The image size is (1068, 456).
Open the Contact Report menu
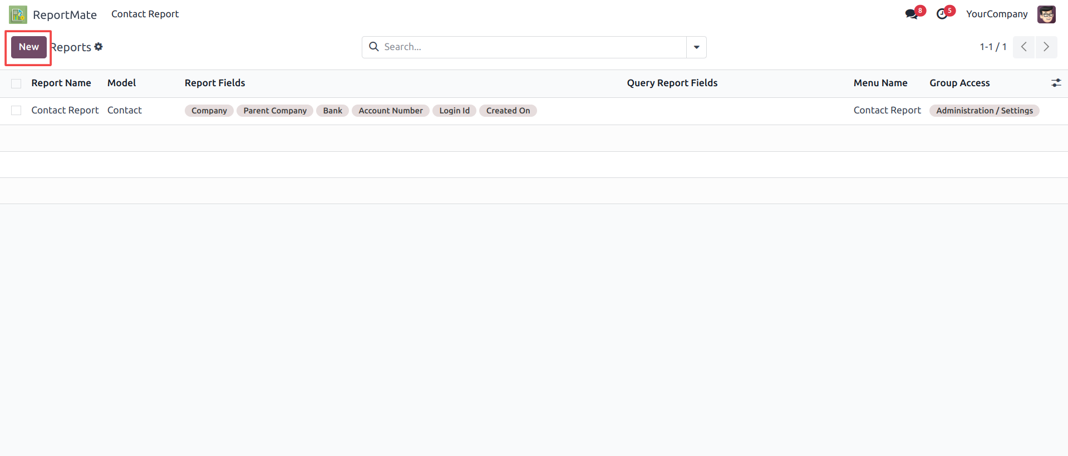tap(145, 14)
